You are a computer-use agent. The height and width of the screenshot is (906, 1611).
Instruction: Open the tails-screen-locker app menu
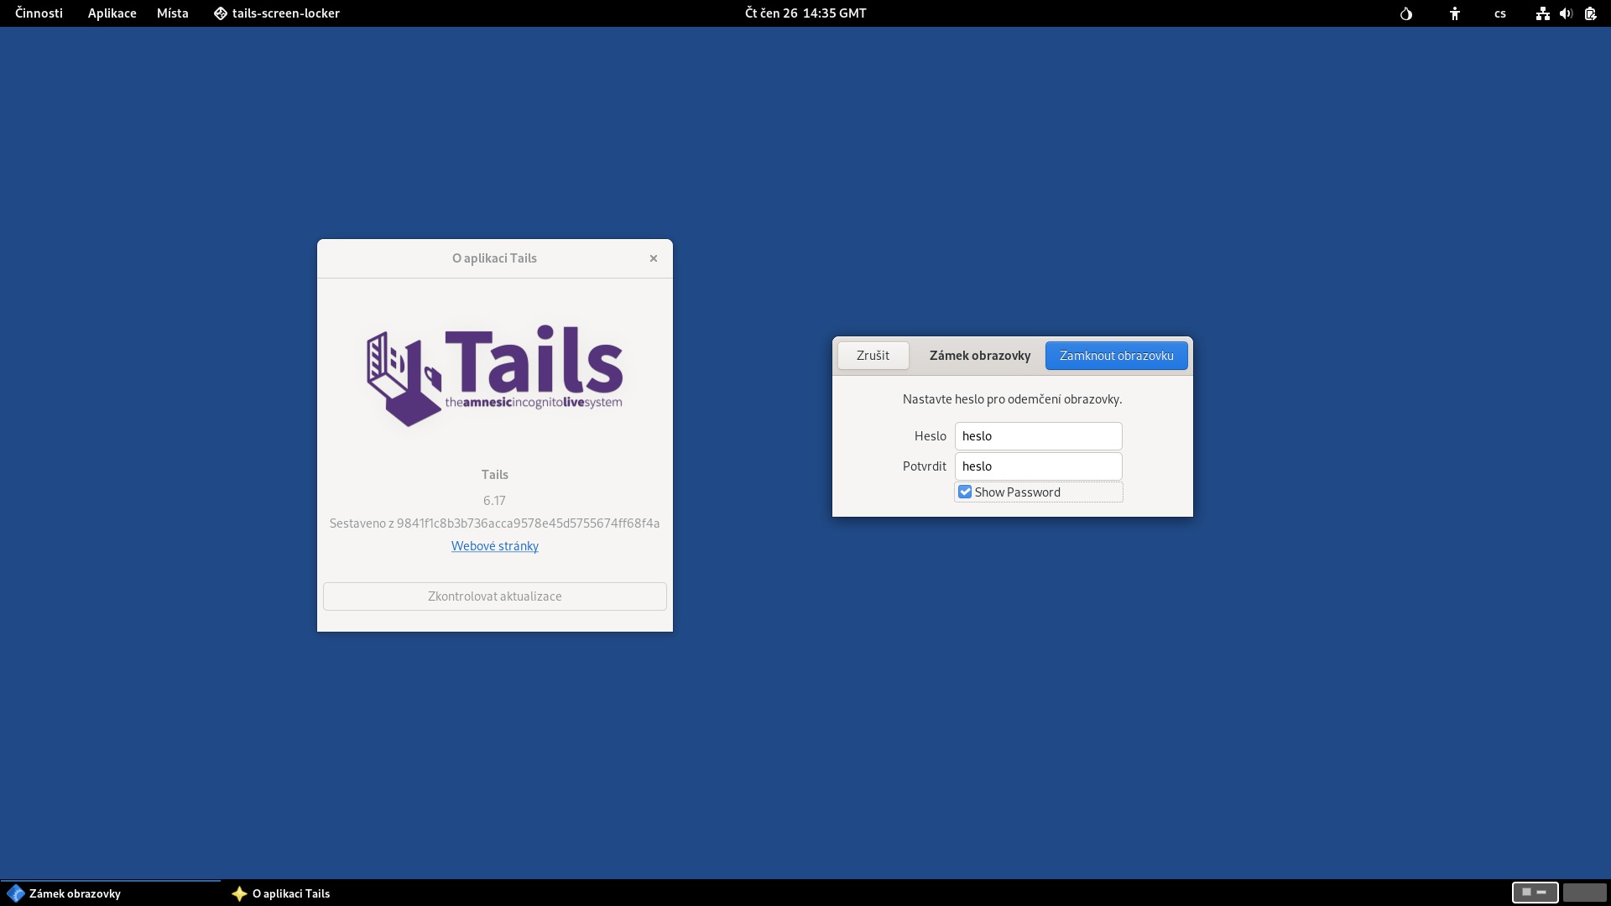click(276, 13)
